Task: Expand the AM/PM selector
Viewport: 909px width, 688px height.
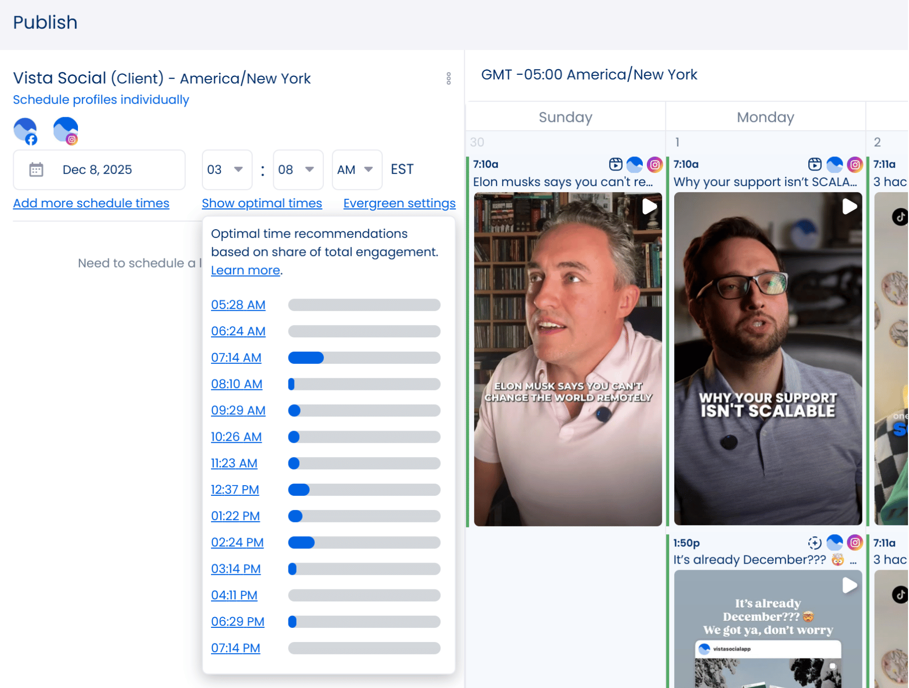Action: [x=356, y=169]
